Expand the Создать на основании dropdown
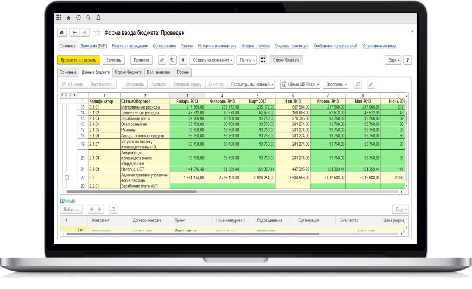 (x=214, y=60)
